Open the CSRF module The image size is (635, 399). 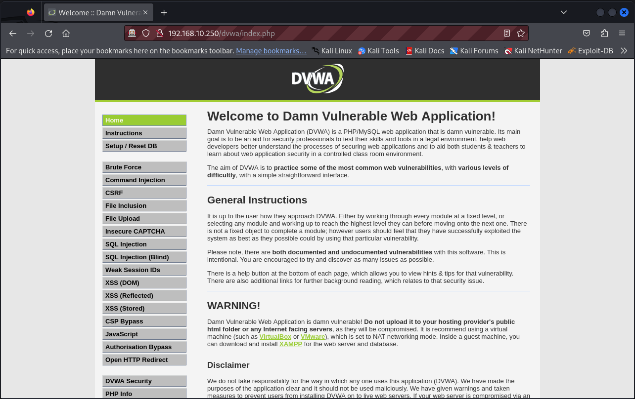pos(144,193)
